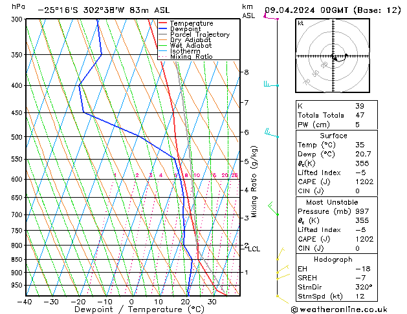Click the date title 09.04.2024 00GMT
Viewport: 407px width, 314px height.
coord(306,10)
